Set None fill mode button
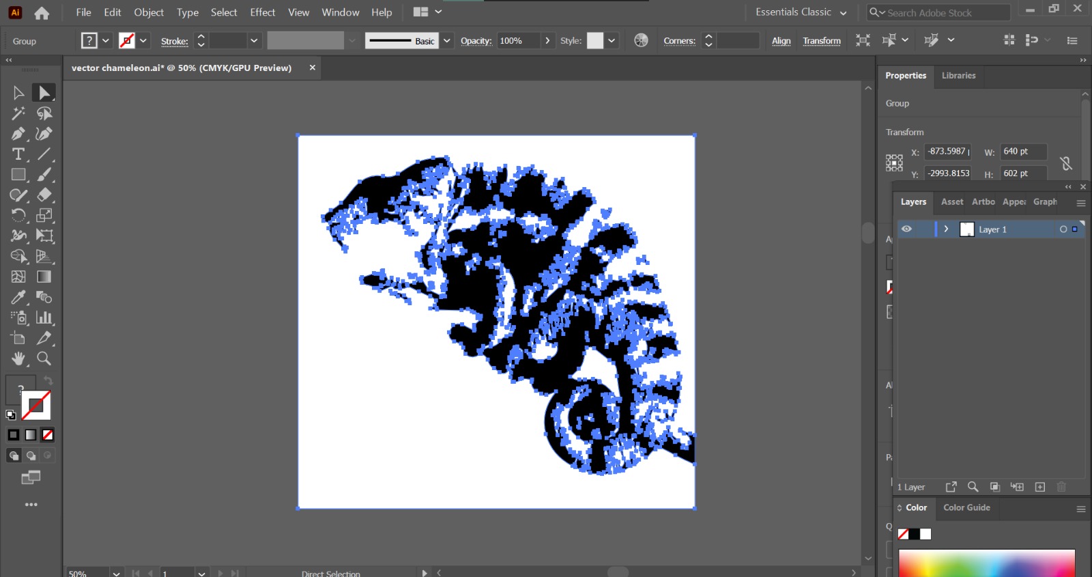This screenshot has height=577, width=1092. coord(48,435)
